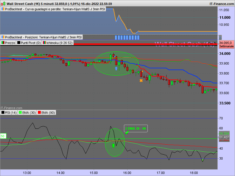This screenshot has height=176, width=235.
Task: Click the 33.700 price axis level
Action: (x=224, y=83)
